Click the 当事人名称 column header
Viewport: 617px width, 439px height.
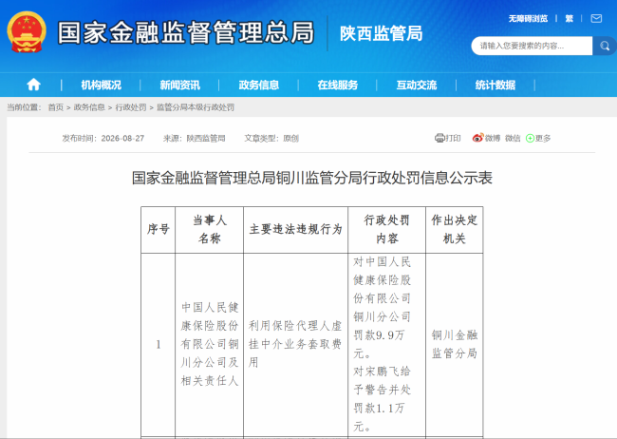210,229
